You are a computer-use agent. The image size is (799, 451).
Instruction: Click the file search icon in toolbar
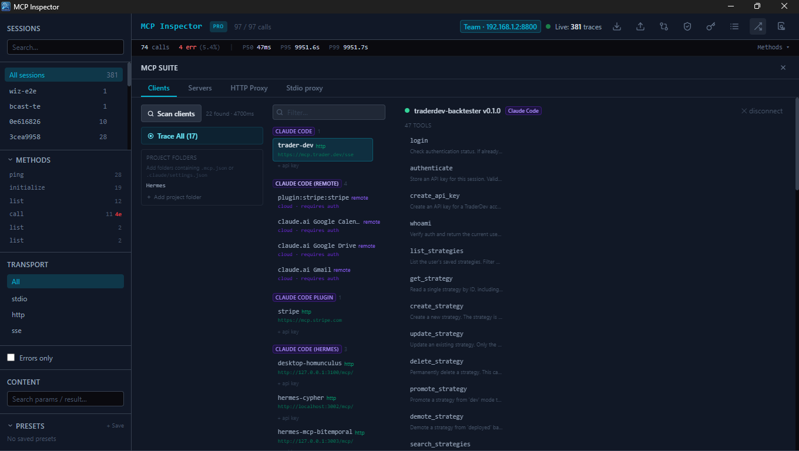pyautogui.click(x=781, y=26)
